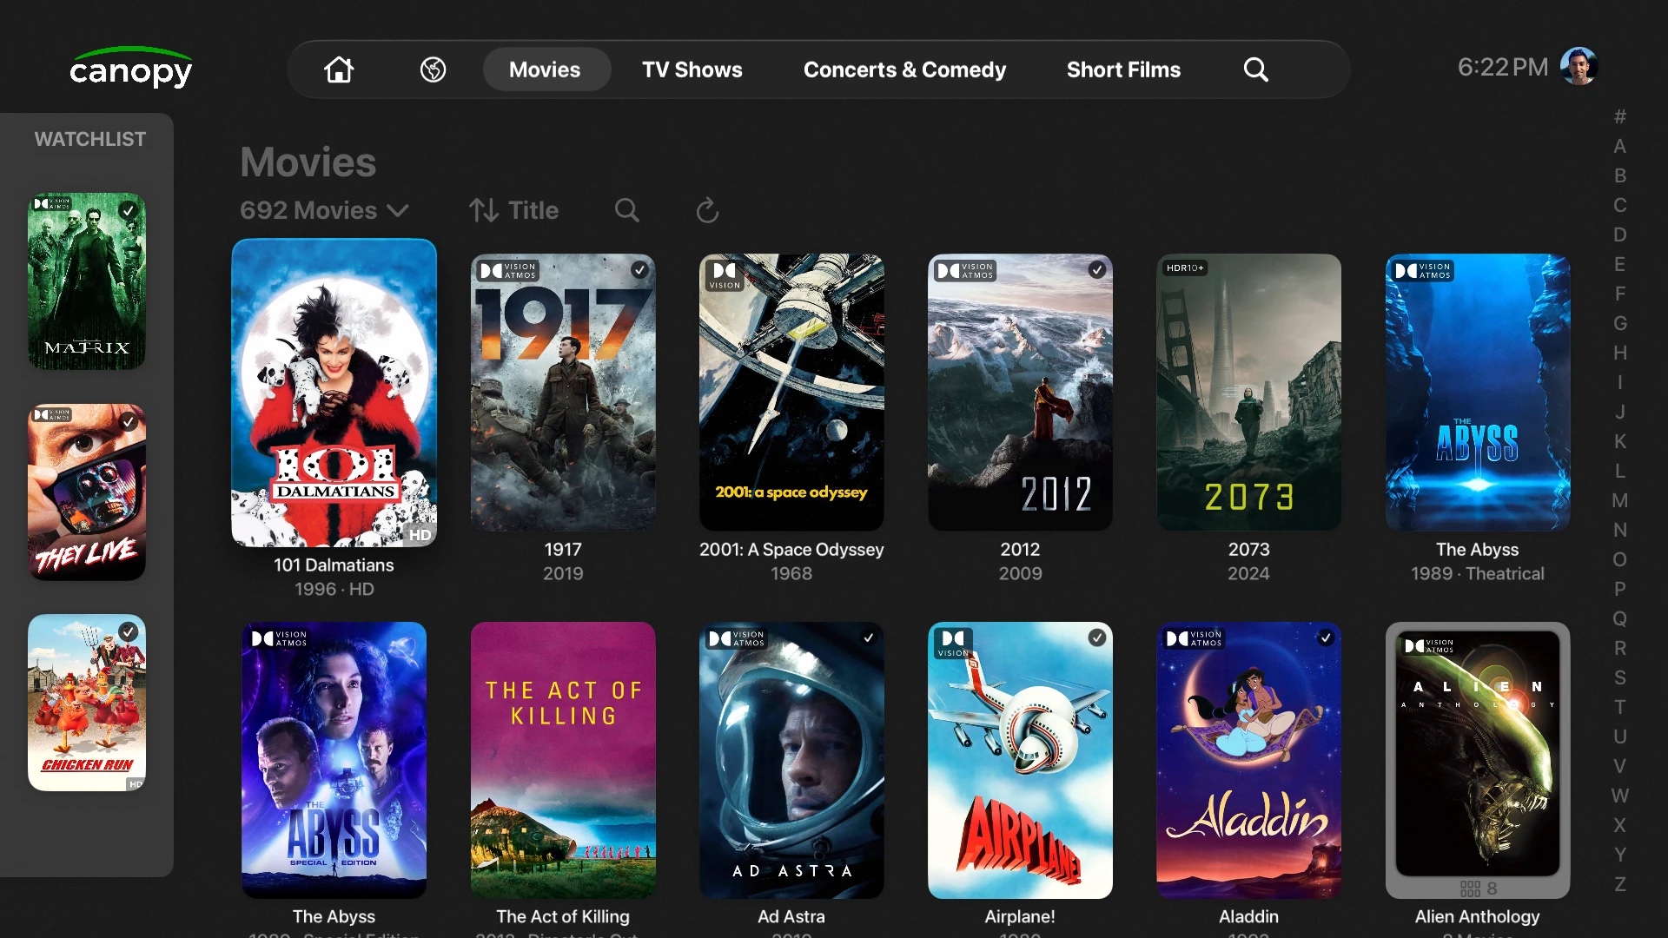Expand the 692 Movies dropdown
1668x938 pixels.
click(324, 210)
